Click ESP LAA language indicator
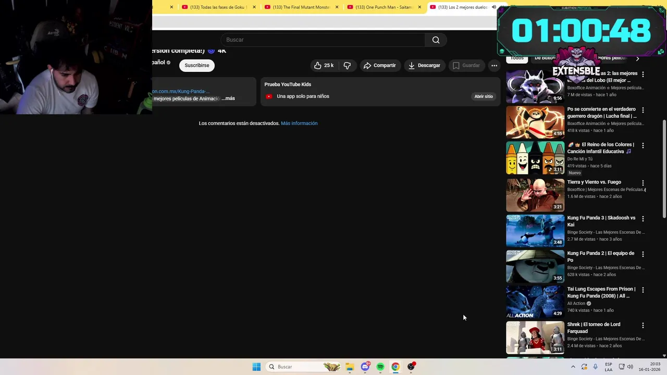This screenshot has width=667, height=375. point(609,367)
